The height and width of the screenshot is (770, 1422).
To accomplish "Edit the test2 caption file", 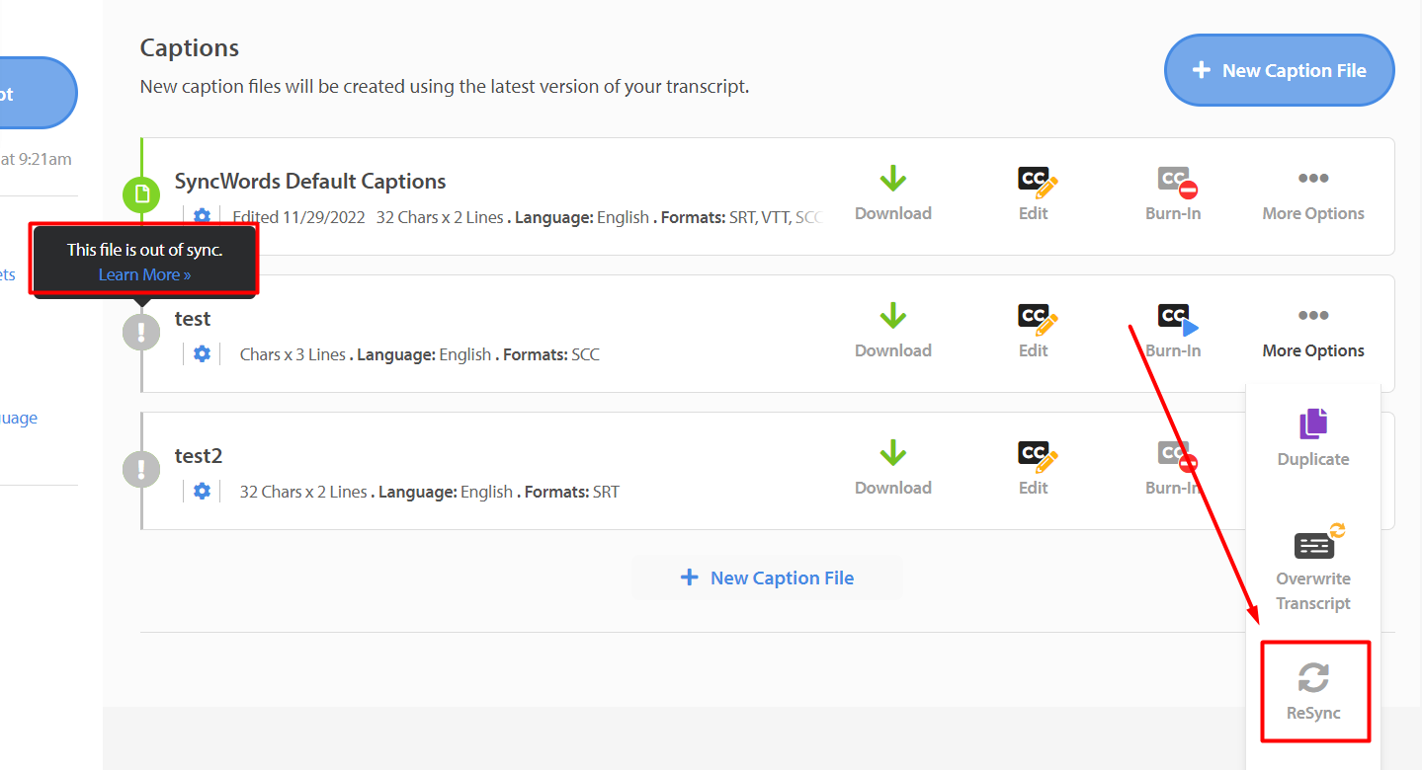I will [1034, 469].
